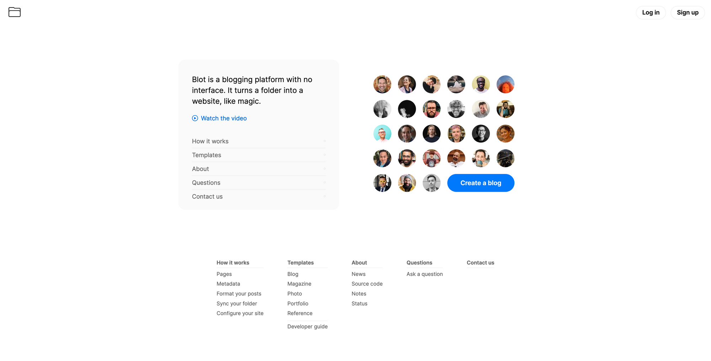
Task: Select Templates in the card menu
Action: 259,155
